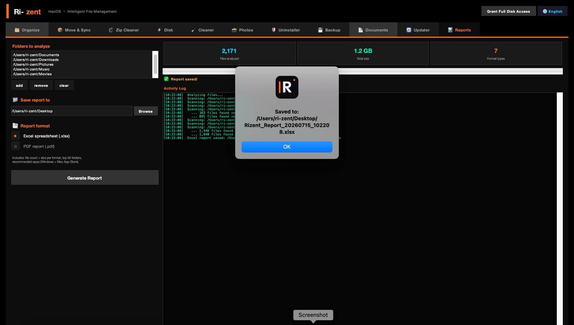
Task: Click the refresh icon on the Updater tab
Action: tap(409, 30)
